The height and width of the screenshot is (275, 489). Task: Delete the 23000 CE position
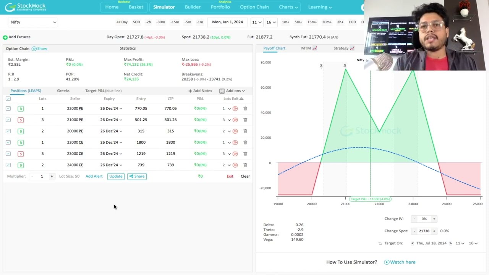tap(245, 154)
